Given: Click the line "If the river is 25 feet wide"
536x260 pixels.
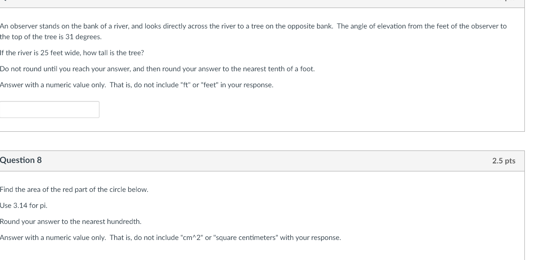Looking at the screenshot, I should click(x=72, y=53).
